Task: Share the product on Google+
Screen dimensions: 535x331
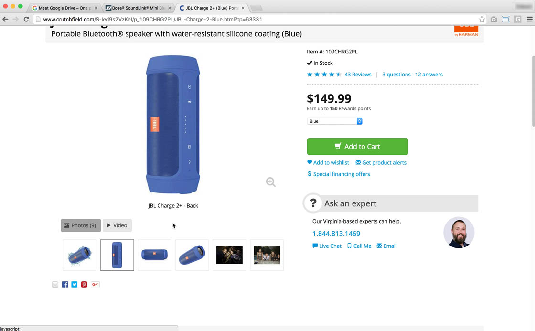Action: (95, 284)
